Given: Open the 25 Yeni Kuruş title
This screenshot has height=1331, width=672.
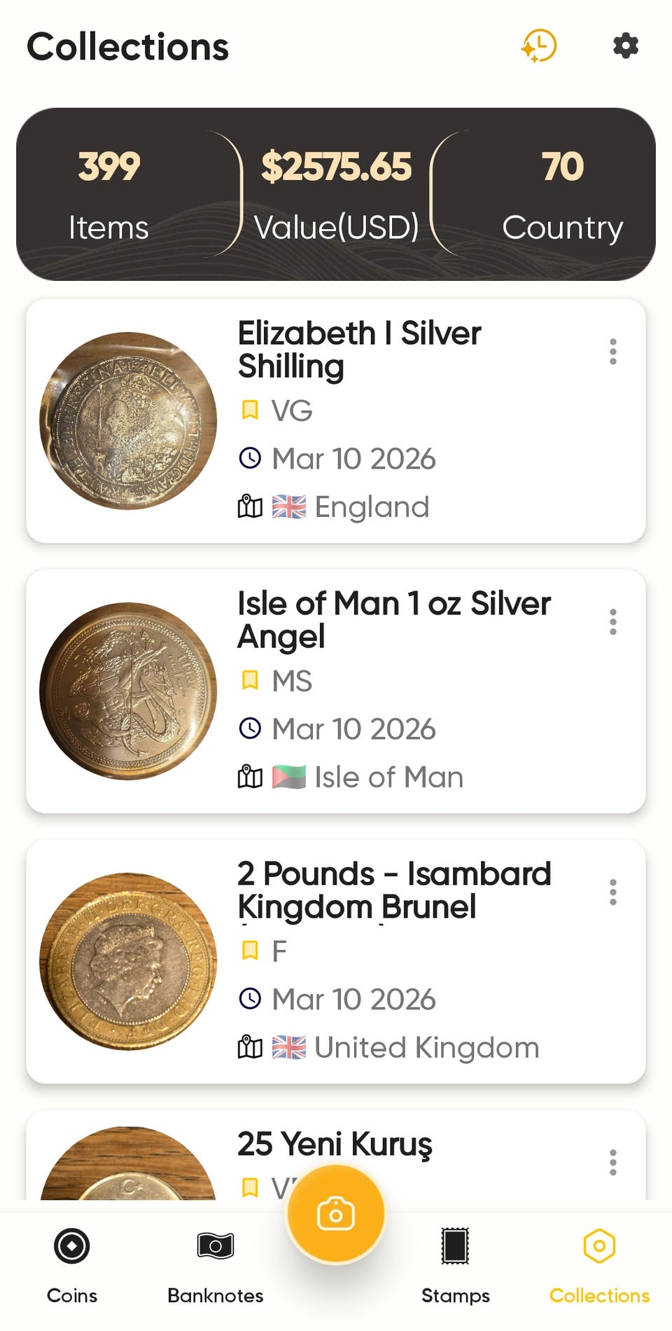Looking at the screenshot, I should (x=335, y=1144).
